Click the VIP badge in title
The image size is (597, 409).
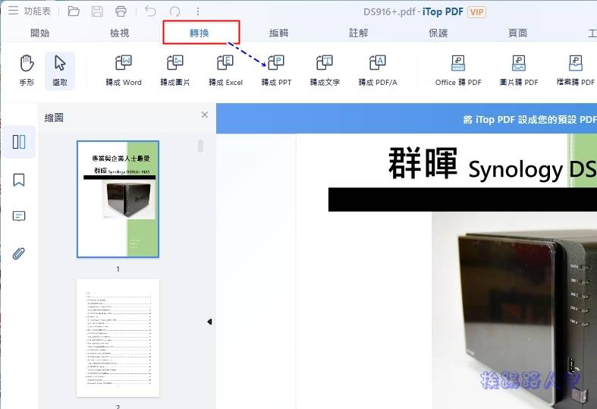point(476,12)
